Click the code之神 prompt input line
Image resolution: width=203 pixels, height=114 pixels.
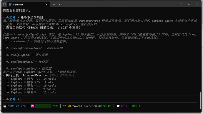[100, 99]
